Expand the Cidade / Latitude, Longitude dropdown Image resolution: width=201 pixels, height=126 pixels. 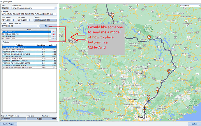coord(38,26)
